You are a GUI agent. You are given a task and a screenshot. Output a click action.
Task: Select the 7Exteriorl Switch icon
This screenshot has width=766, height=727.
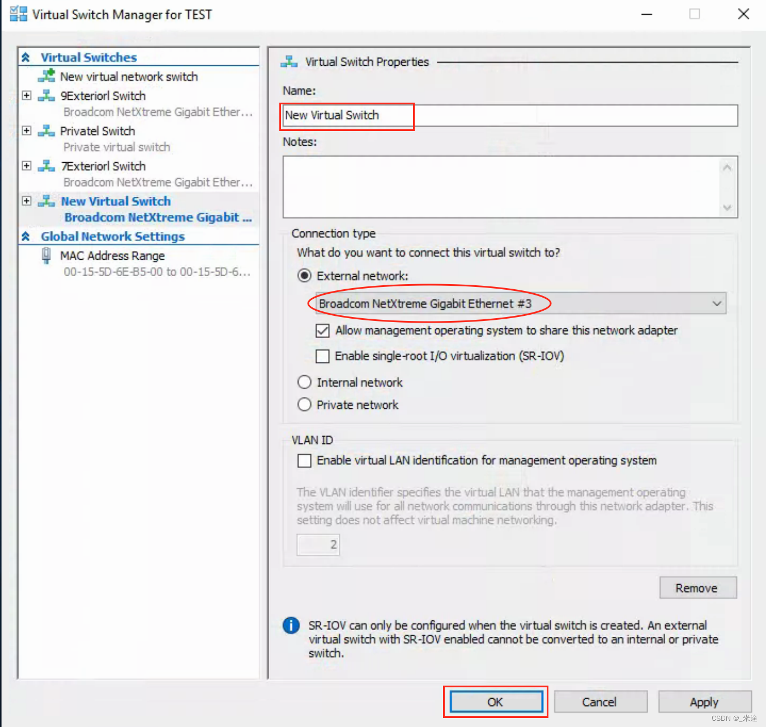[x=46, y=166]
